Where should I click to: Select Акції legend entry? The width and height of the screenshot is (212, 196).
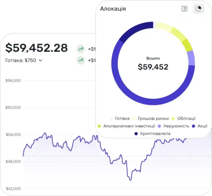[x=200, y=126]
